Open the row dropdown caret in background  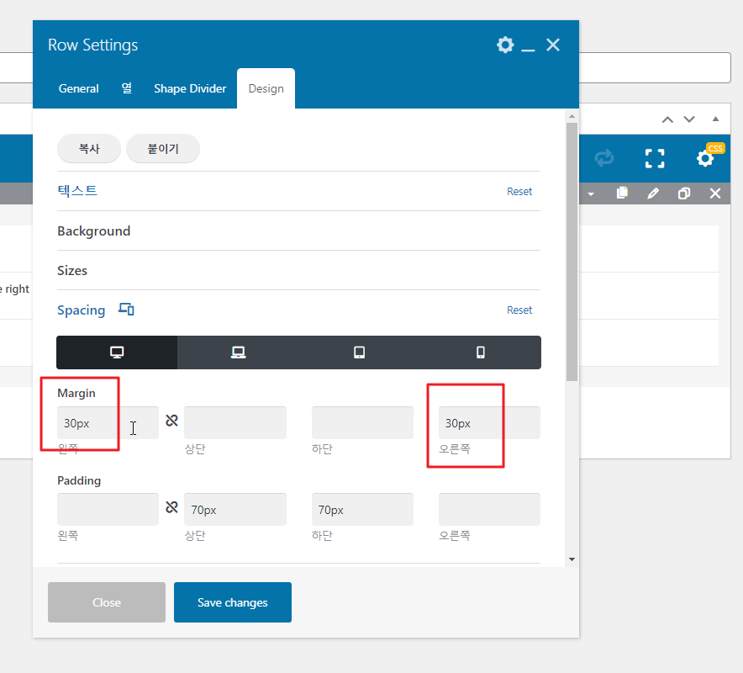(x=591, y=194)
